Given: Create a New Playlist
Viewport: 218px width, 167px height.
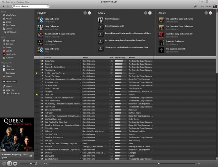Looking at the screenshot, I should pyautogui.click(x=10, y=81).
